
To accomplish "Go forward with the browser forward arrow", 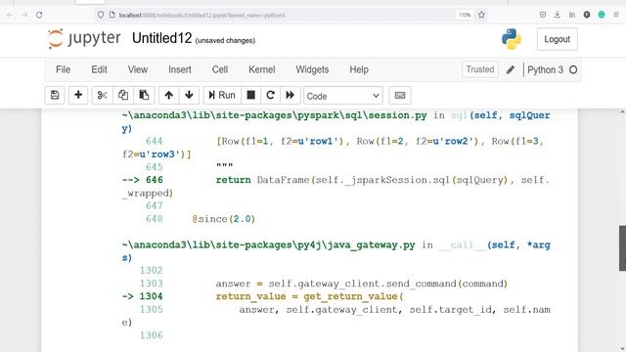I will [x=24, y=16].
